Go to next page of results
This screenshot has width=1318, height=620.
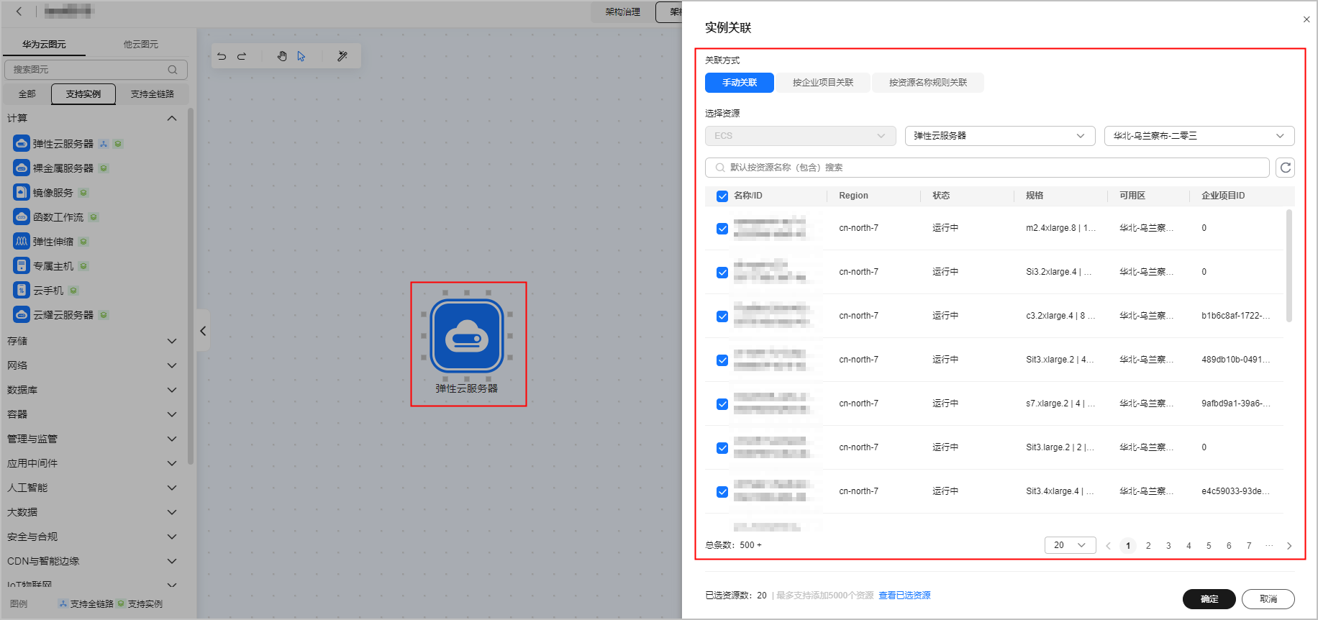[x=1289, y=546]
